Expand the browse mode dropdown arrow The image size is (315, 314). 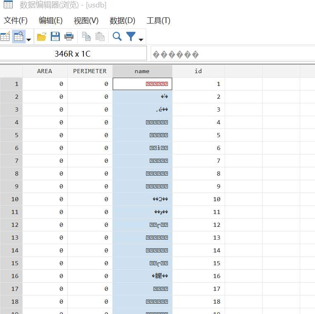pos(29,40)
